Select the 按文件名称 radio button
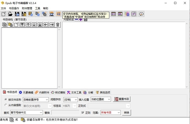 coord(6,99)
